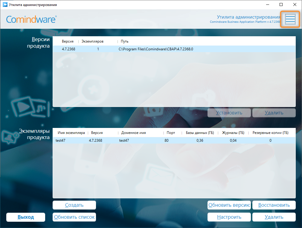The image size is (302, 228).
Task: Click the Обновить версию button
Action: pos(229,205)
